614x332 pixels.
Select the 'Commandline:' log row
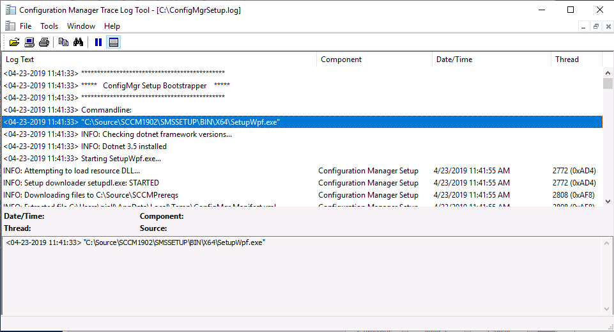point(302,110)
